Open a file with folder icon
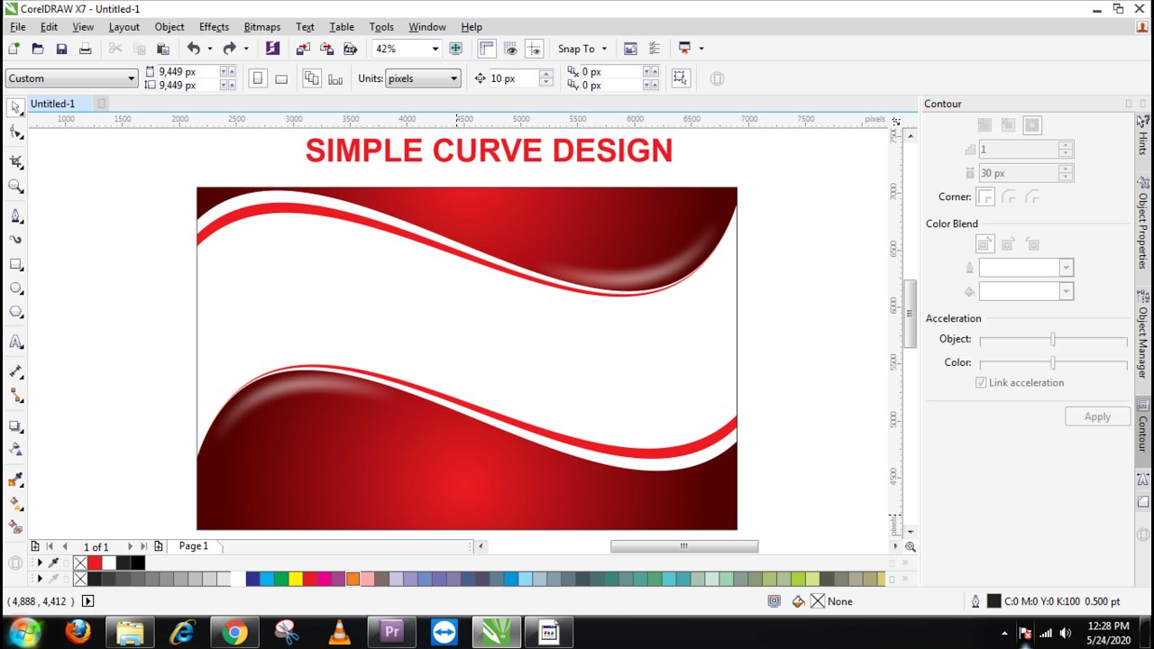 click(38, 49)
